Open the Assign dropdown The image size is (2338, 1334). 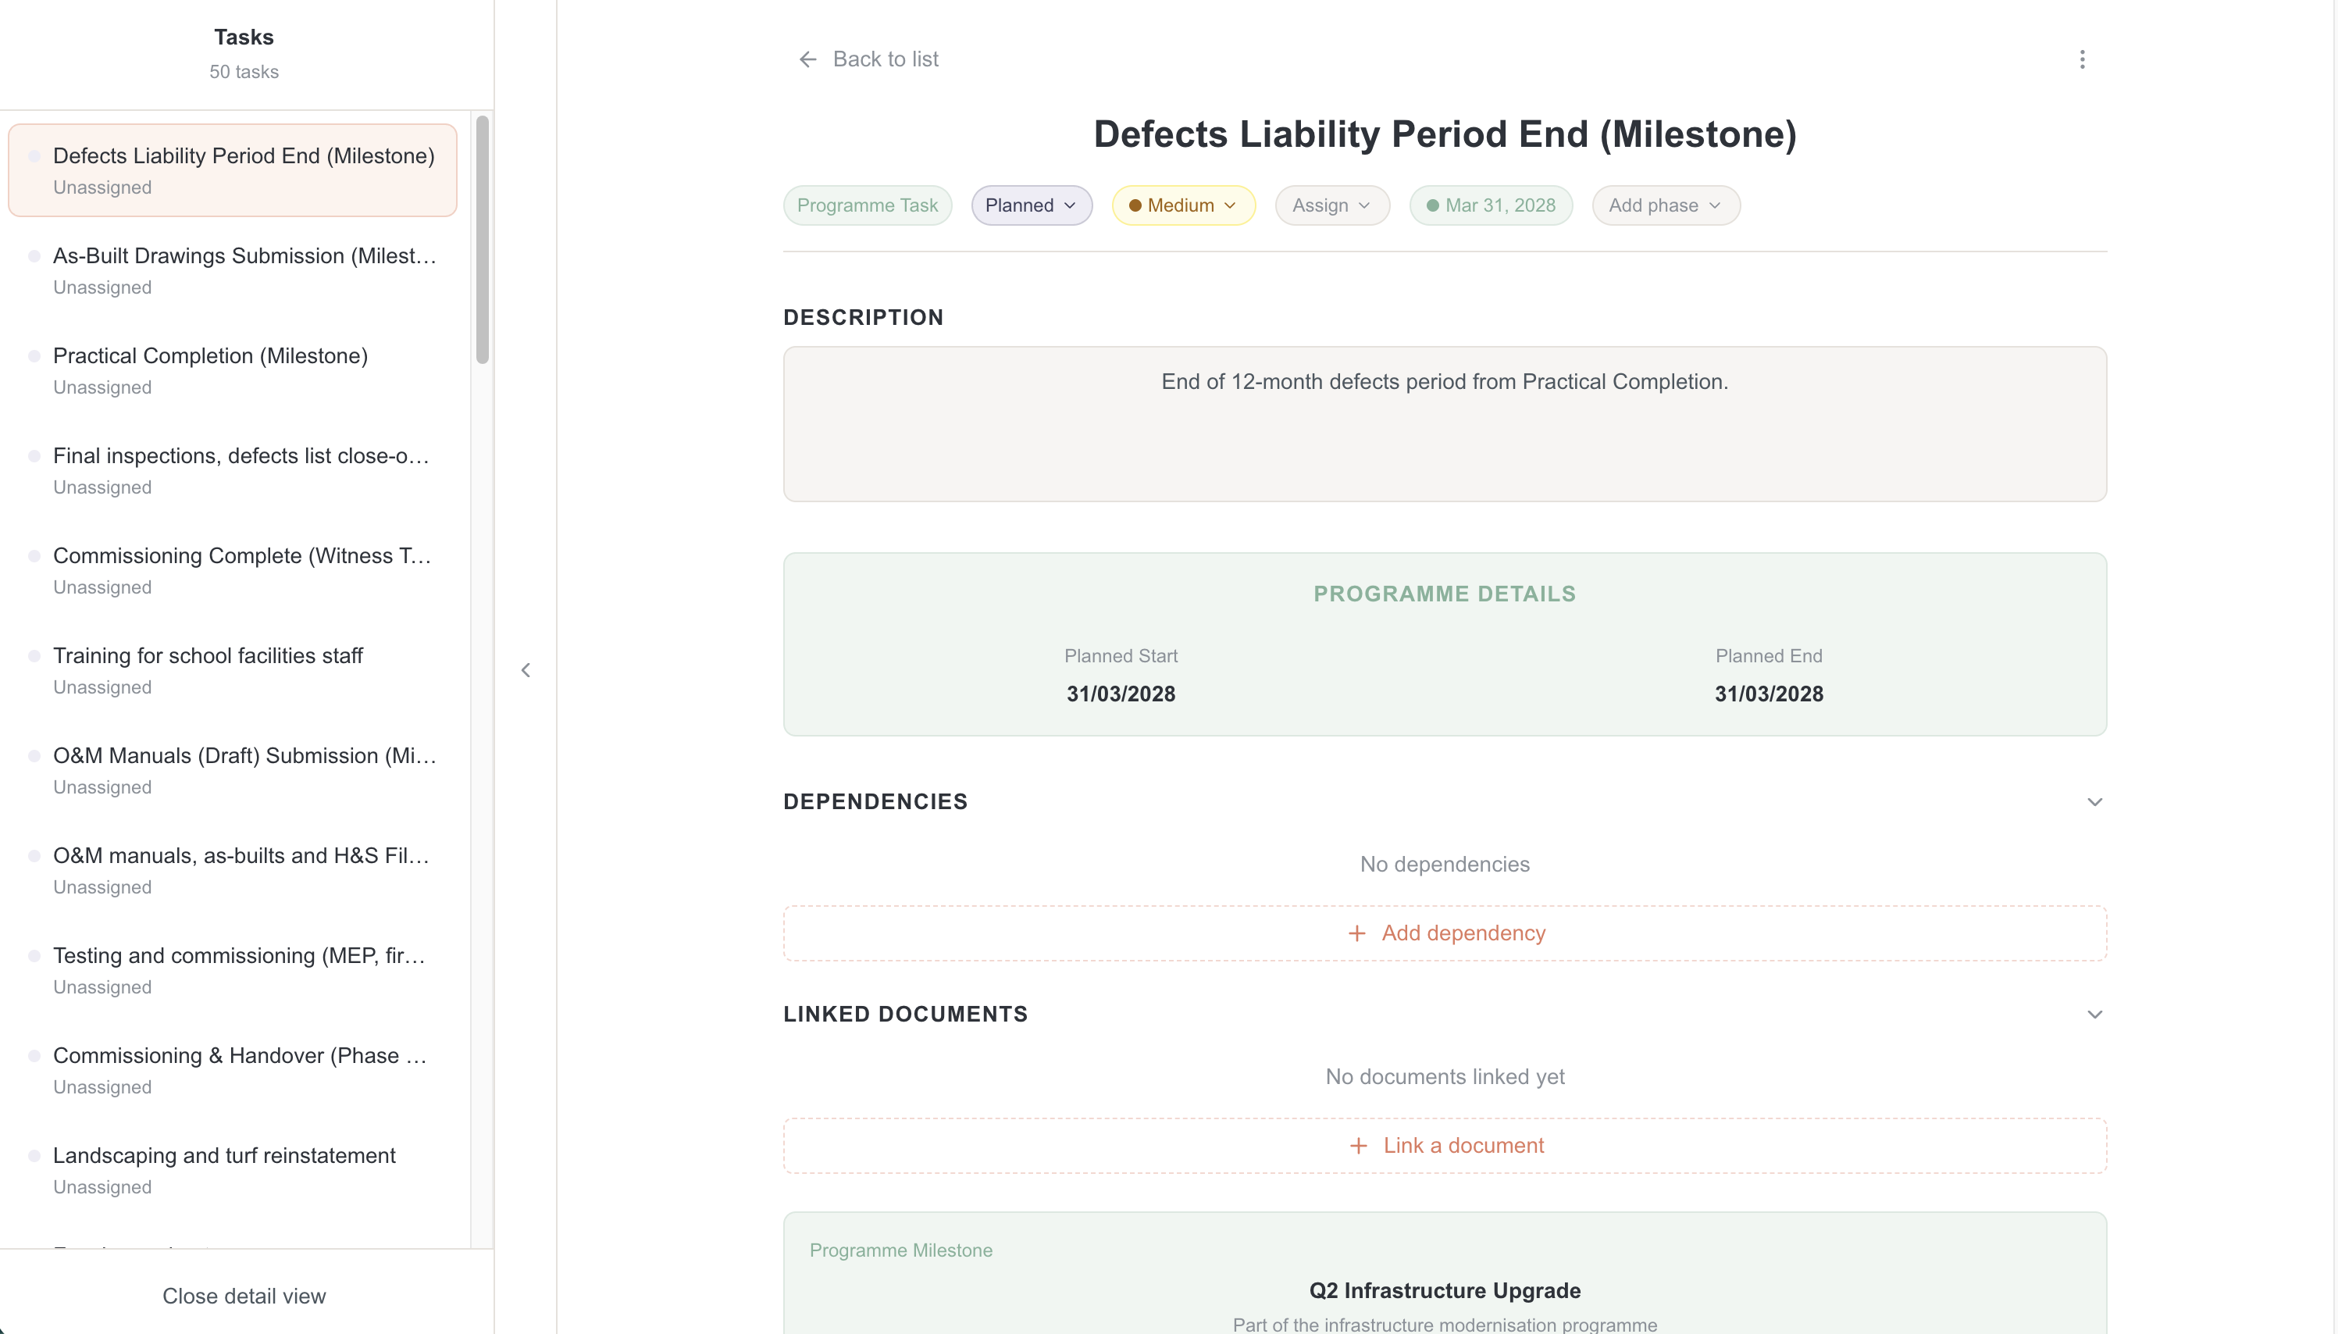(1331, 205)
